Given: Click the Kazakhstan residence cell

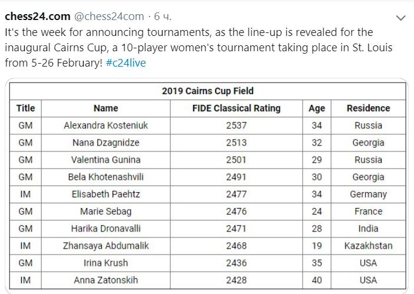Looking at the screenshot, I should 368,246.
